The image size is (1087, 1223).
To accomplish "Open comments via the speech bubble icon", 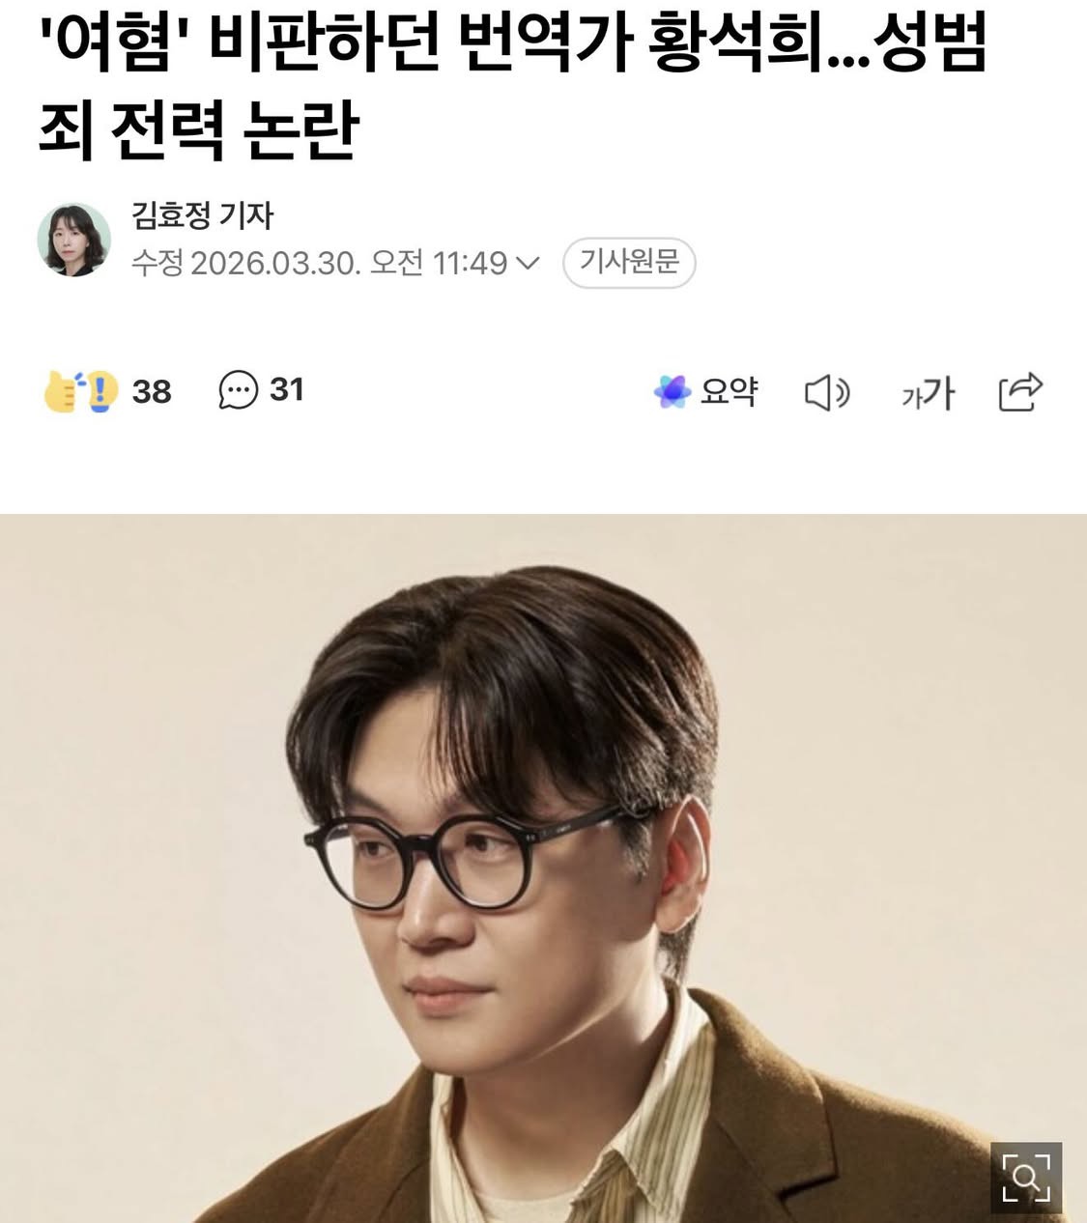I will point(239,390).
